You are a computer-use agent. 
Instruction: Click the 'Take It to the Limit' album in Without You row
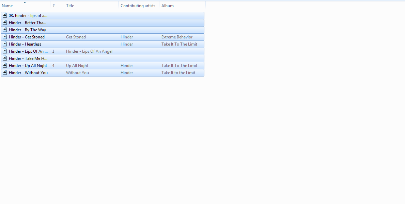(x=178, y=73)
